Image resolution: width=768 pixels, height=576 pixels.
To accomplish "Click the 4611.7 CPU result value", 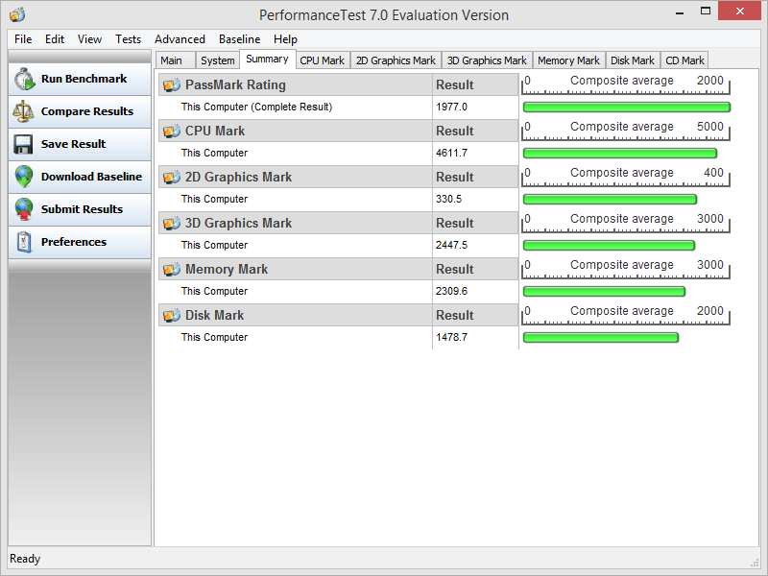I will tap(451, 153).
